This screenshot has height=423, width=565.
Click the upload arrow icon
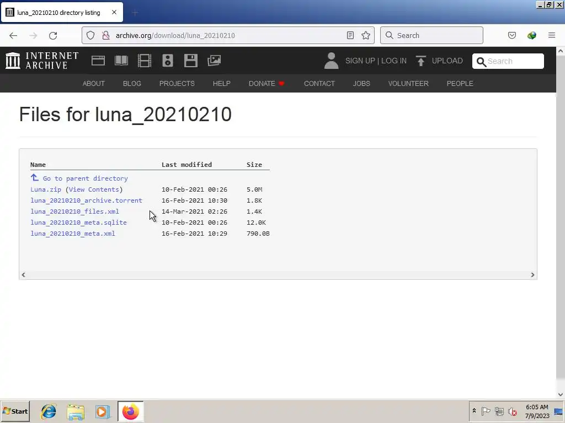[420, 61]
